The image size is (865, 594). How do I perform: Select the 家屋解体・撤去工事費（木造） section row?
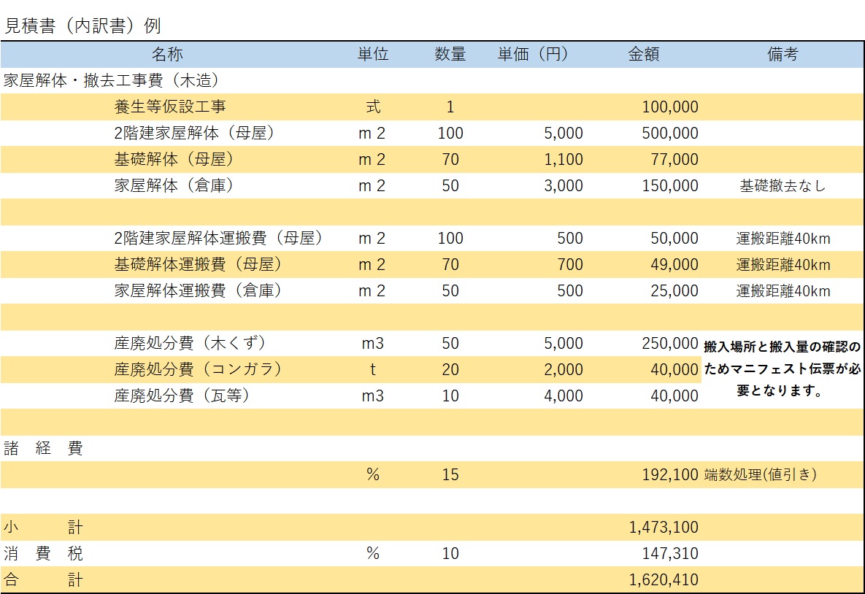(112, 80)
